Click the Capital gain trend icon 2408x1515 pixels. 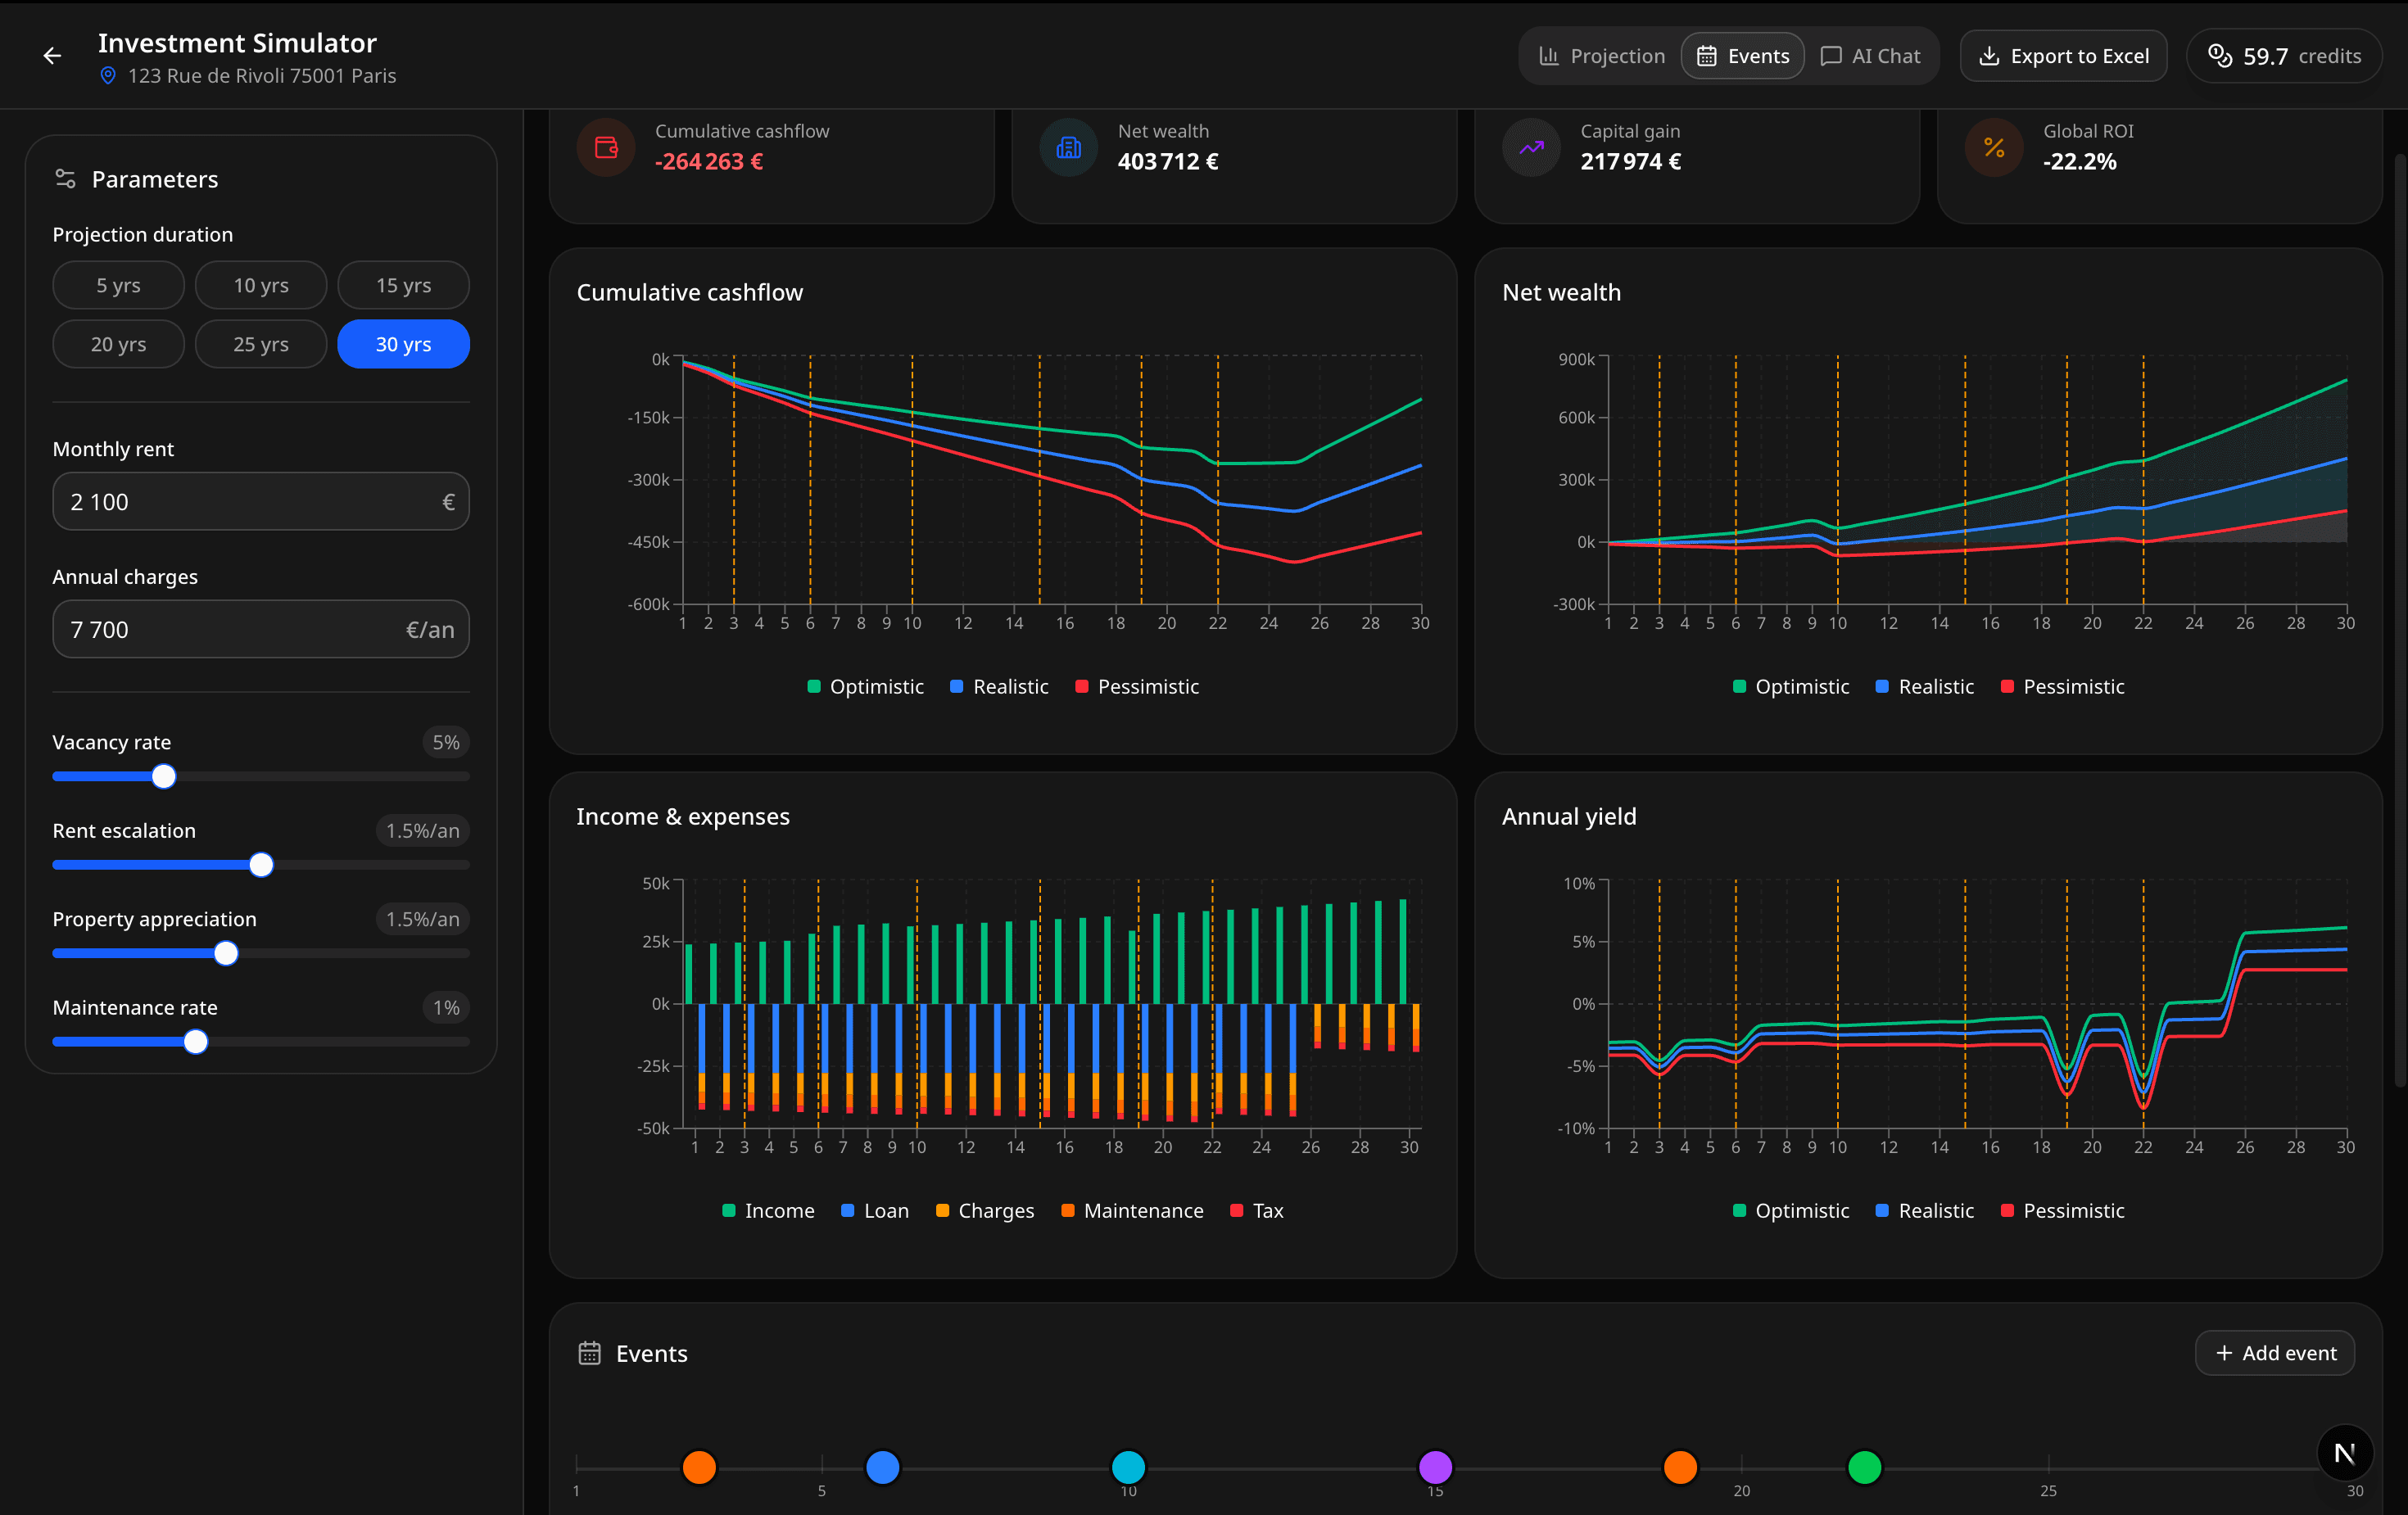1530,147
